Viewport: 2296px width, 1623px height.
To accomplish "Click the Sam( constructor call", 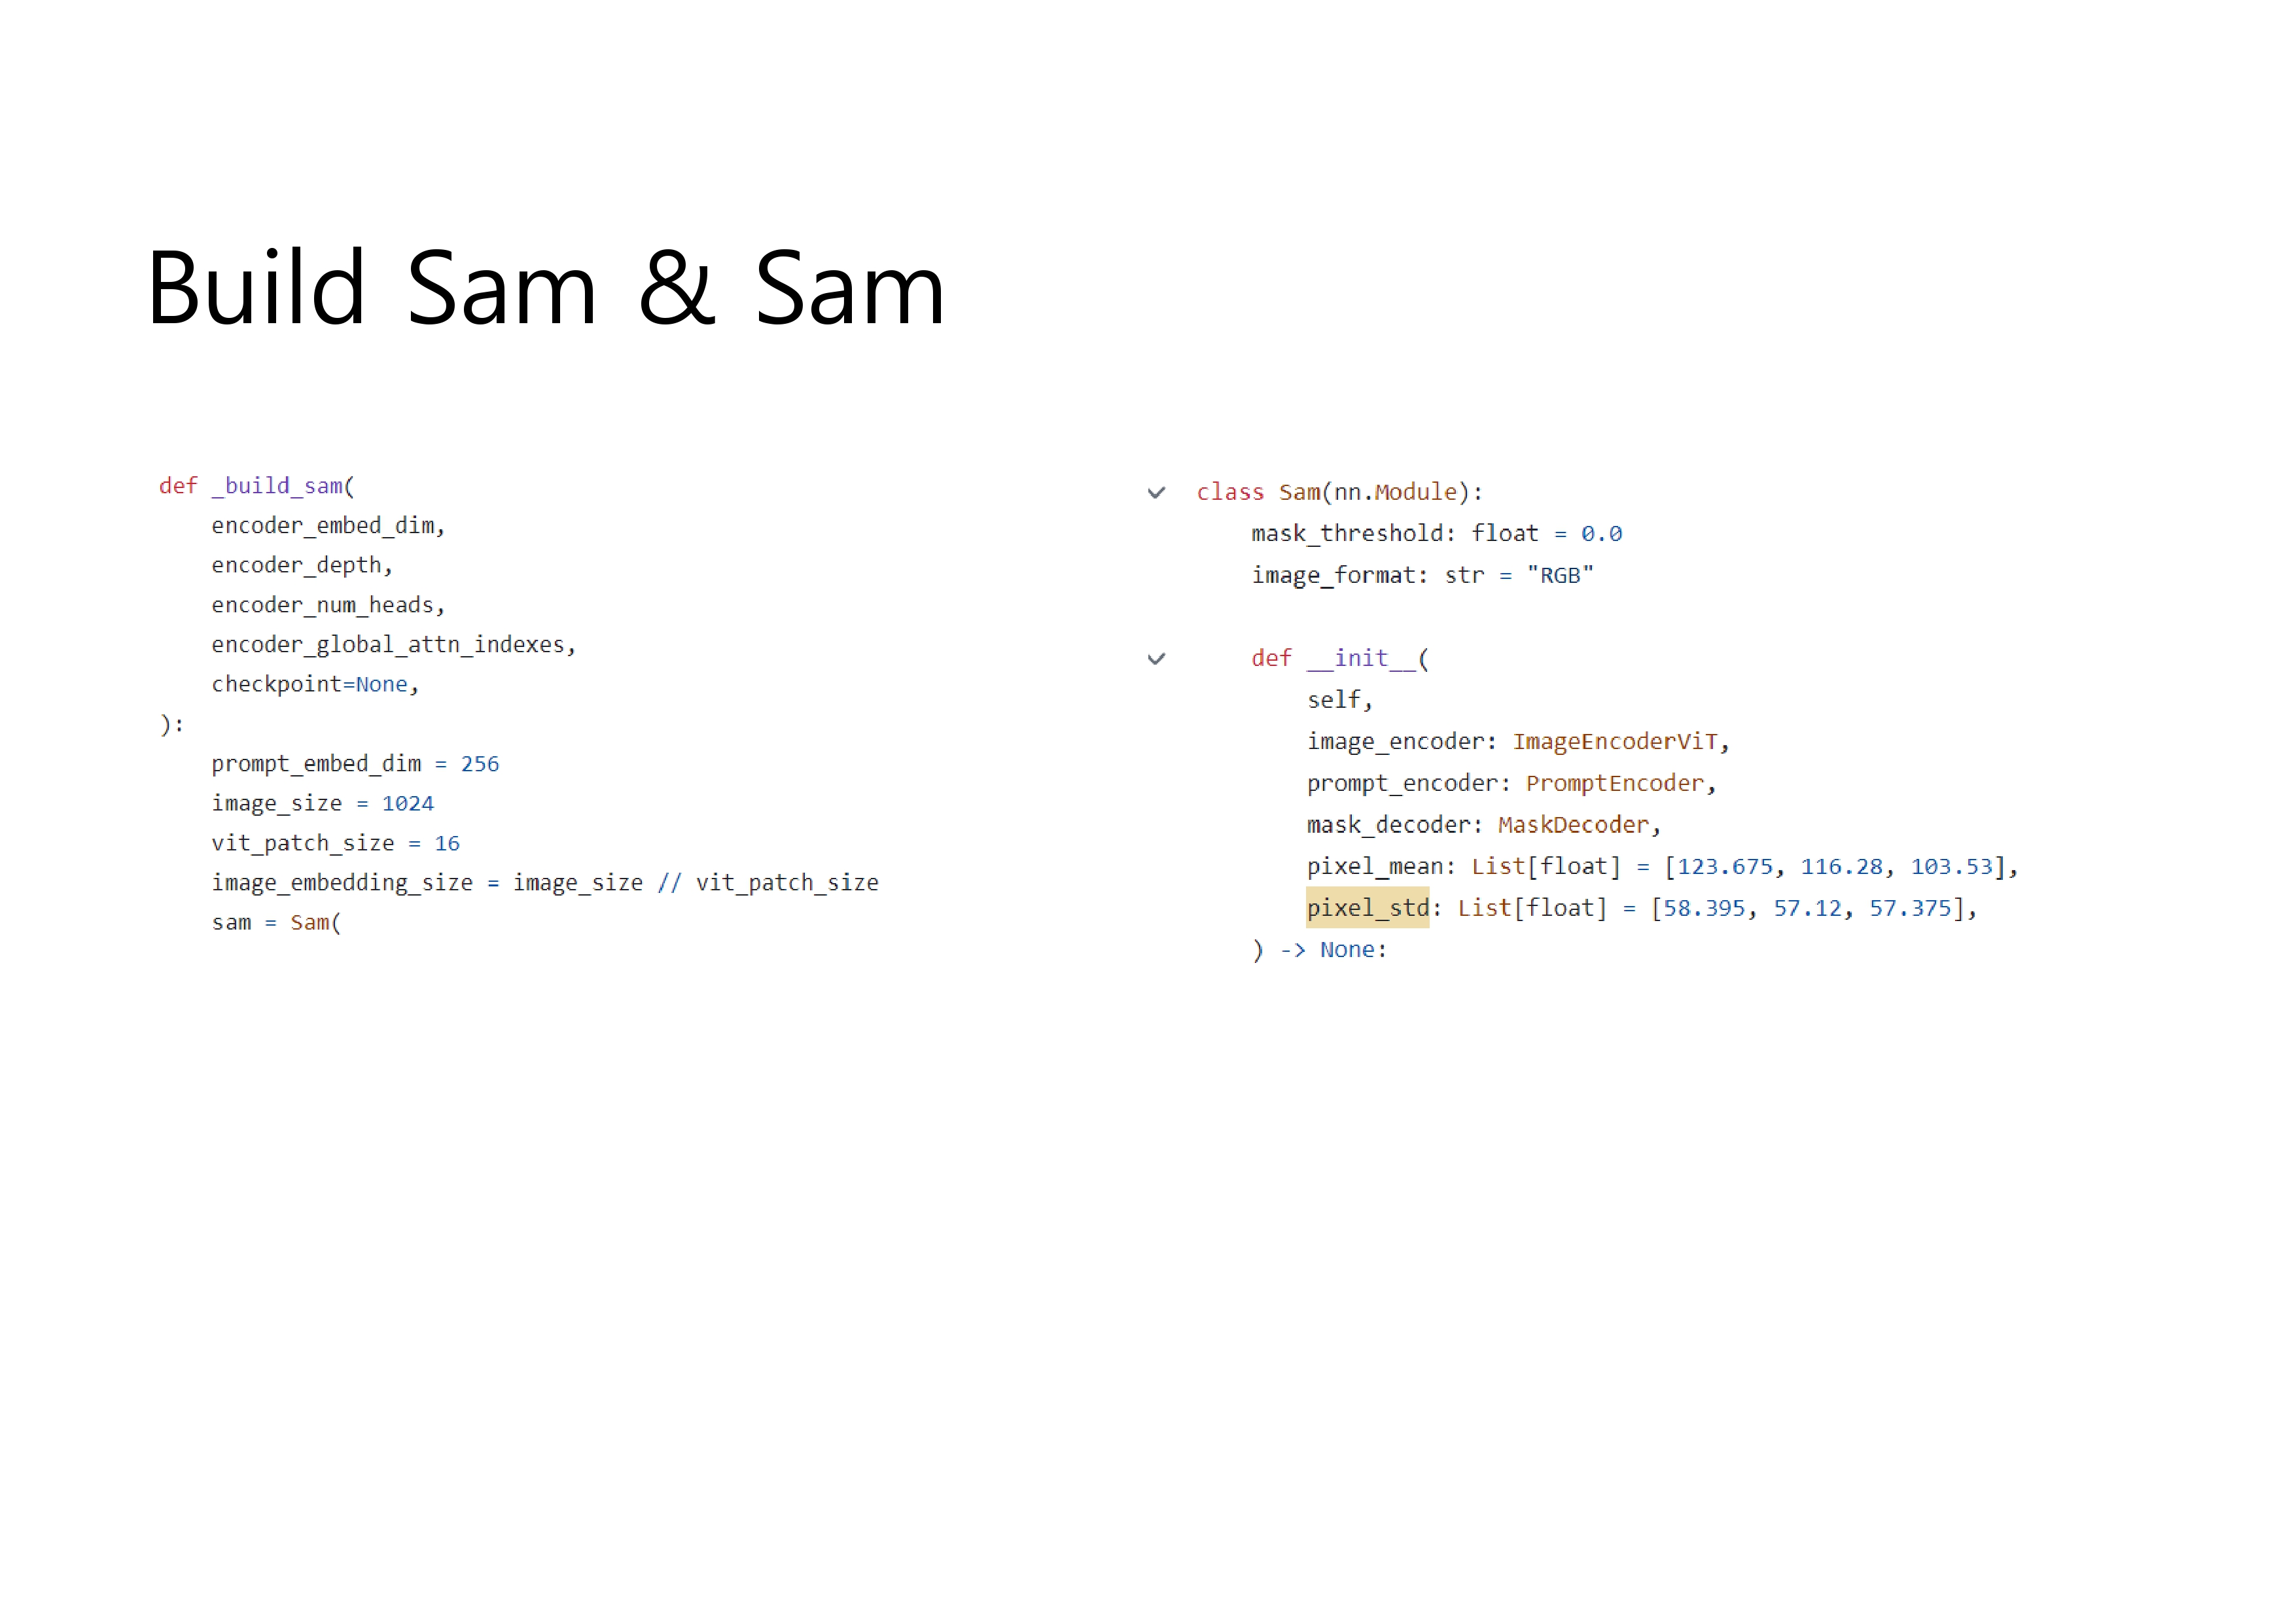I will [x=315, y=923].
